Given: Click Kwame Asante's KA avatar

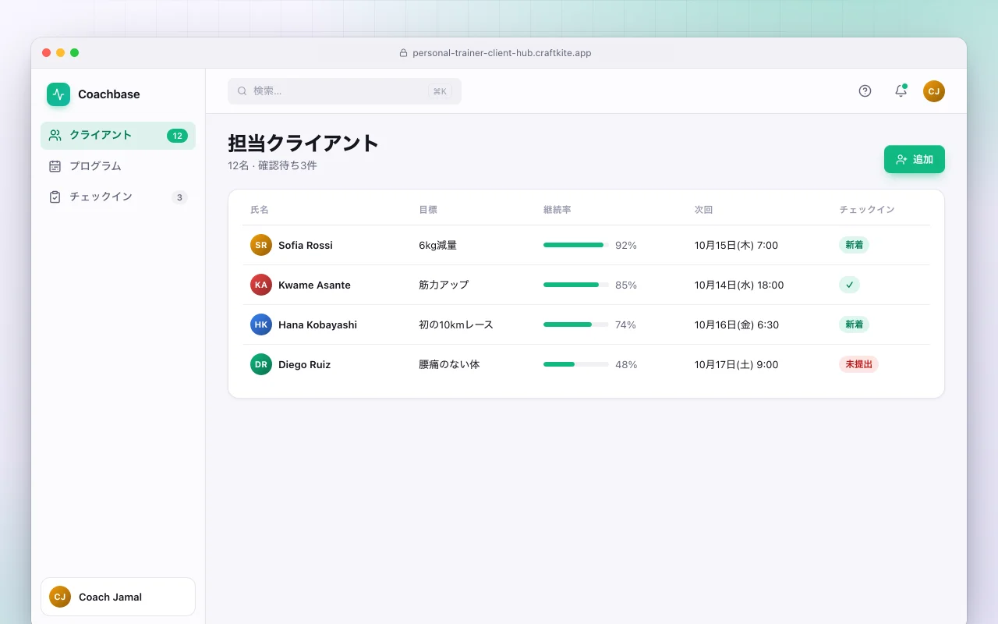Looking at the screenshot, I should tap(261, 285).
